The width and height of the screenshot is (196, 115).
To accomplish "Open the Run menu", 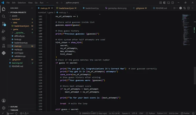I will [42, 3].
